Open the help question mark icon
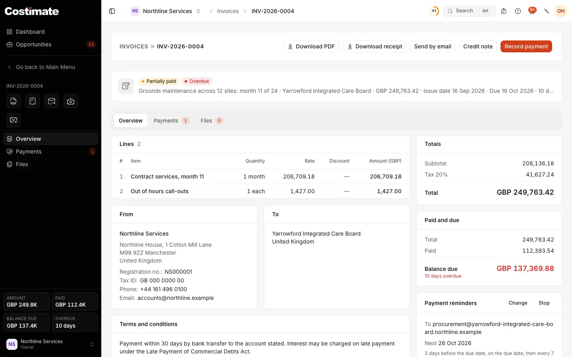Screen dimensions: 572x357 pos(518,11)
